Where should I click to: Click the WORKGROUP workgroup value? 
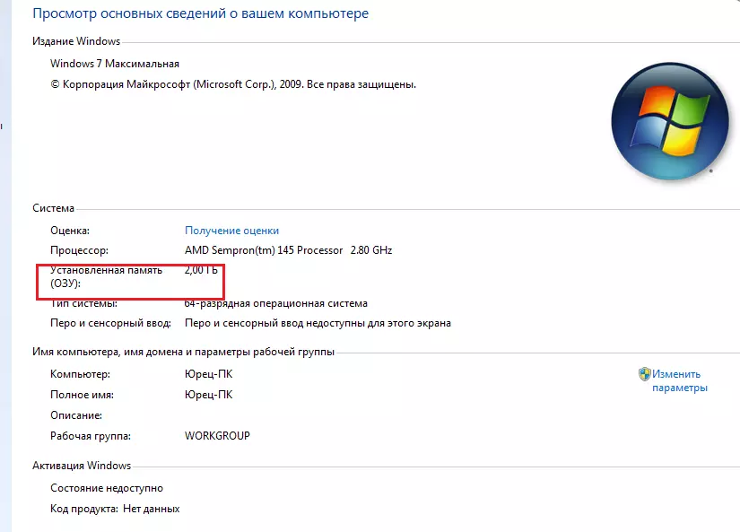pos(217,436)
